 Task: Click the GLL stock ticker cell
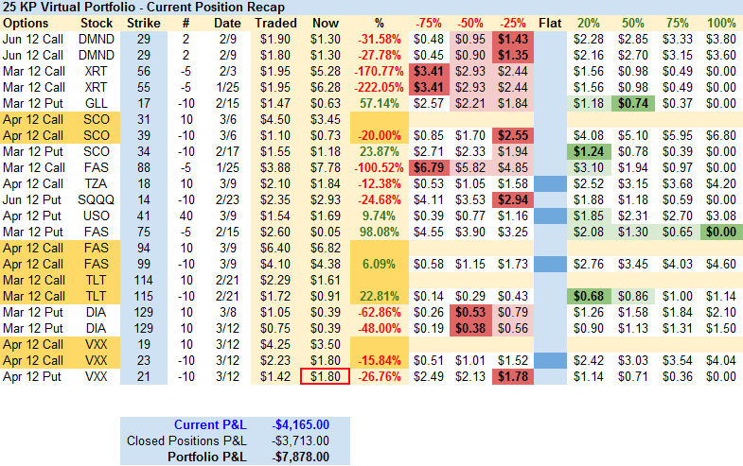[x=97, y=103]
